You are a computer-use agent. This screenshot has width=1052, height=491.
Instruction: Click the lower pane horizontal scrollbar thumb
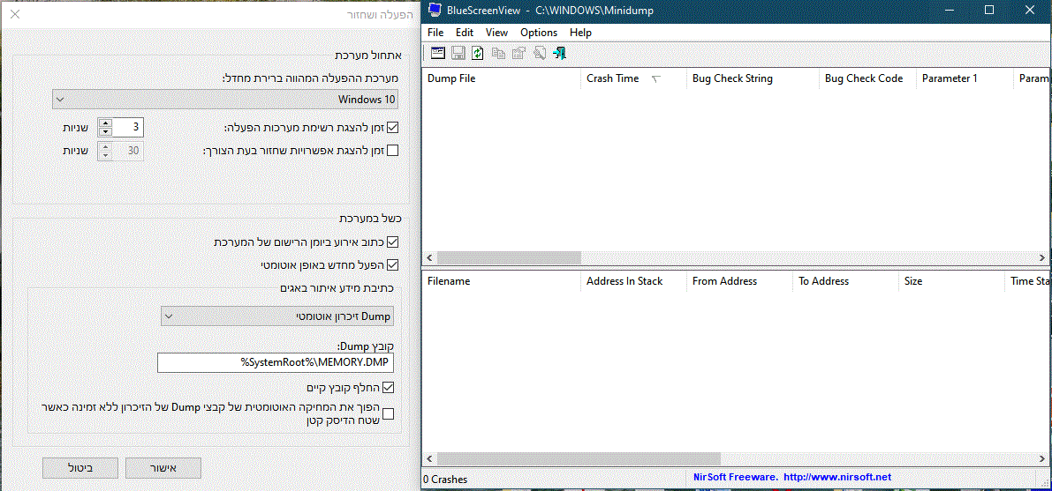click(x=579, y=459)
